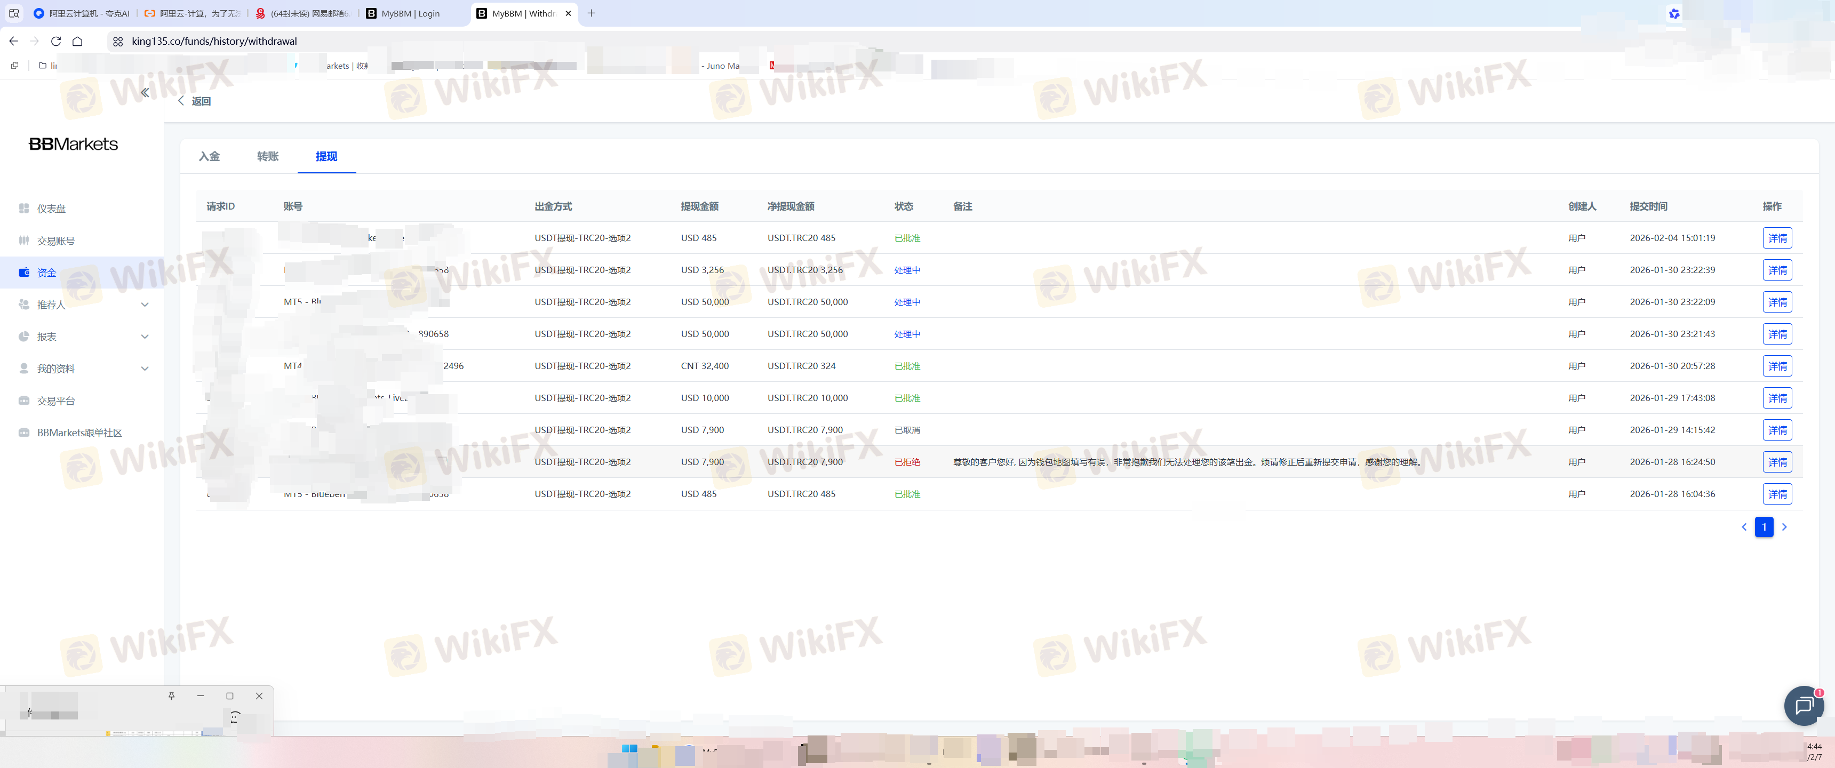
Task: Open the live chat bubble icon
Action: pos(1804,705)
